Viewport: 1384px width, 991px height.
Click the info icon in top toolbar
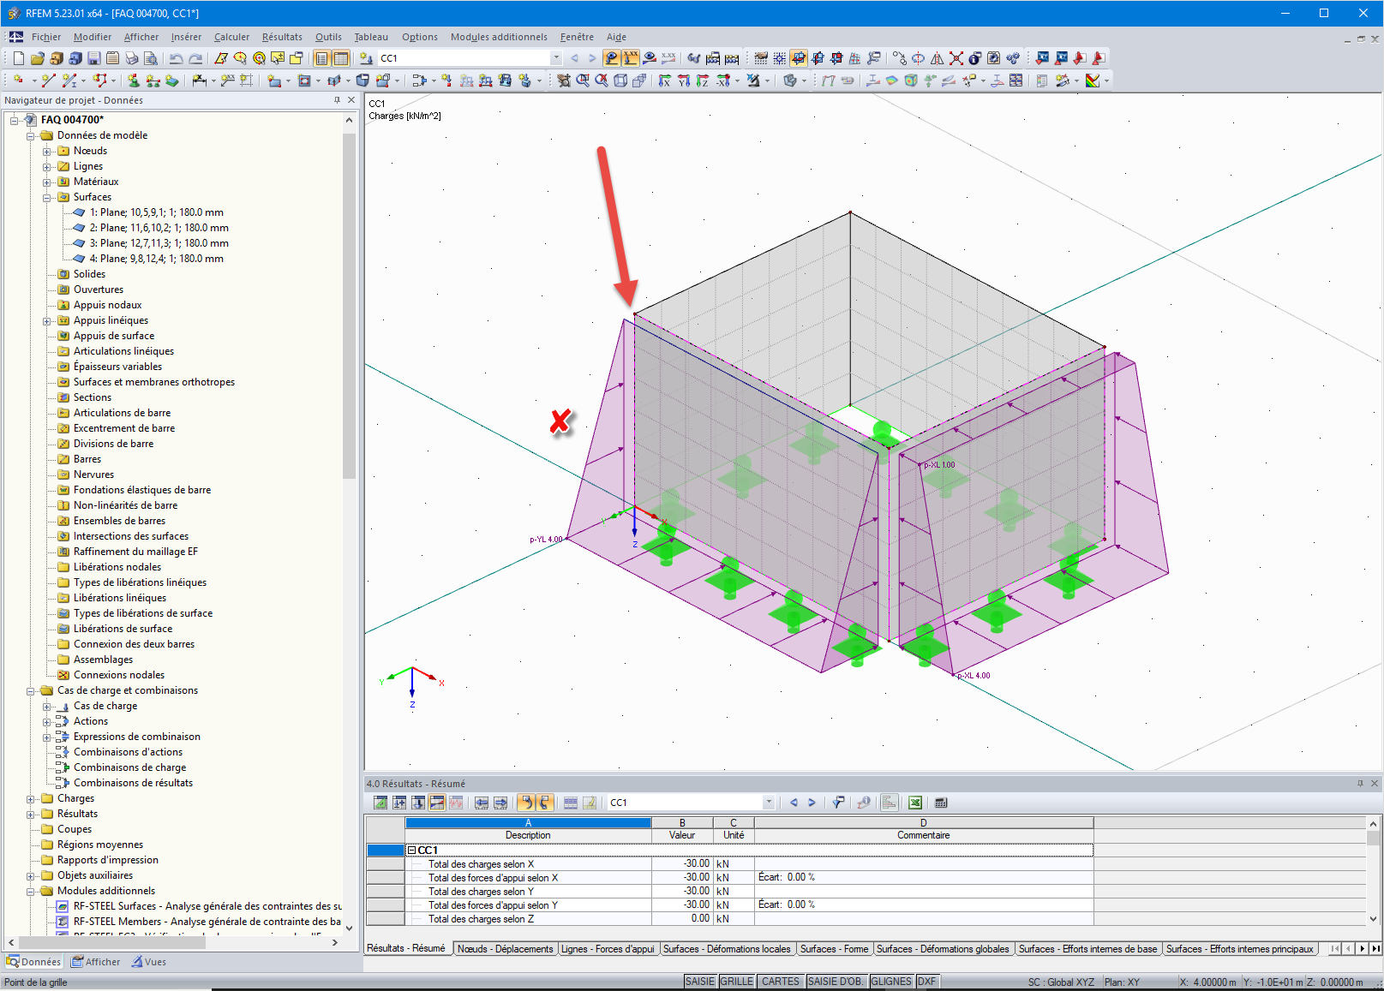[x=975, y=58]
